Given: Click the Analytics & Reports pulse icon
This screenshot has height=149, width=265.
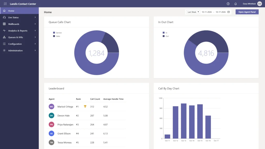Looking at the screenshot, I should pyautogui.click(x=4, y=31).
